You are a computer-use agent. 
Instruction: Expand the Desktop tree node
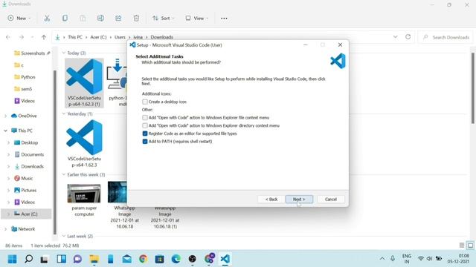click(8, 142)
